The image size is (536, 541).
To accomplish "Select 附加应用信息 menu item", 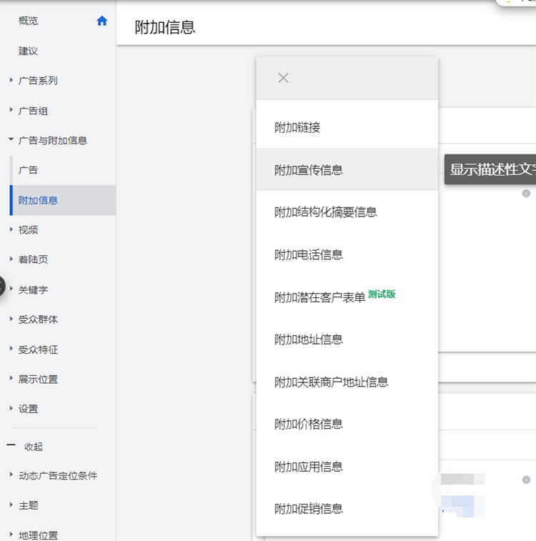I will [x=347, y=467].
